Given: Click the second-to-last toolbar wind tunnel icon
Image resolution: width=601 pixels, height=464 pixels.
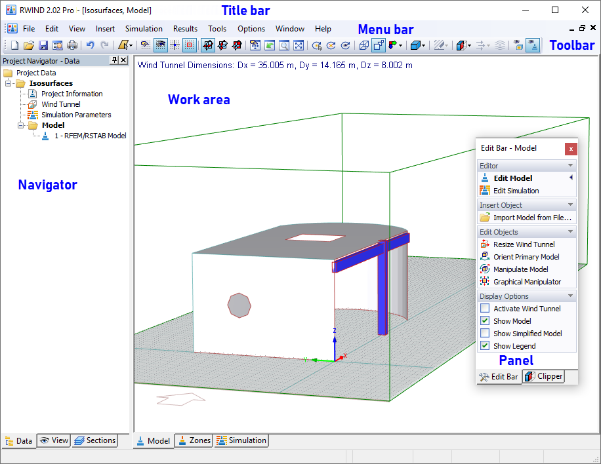Looking at the screenshot, I should tap(518, 45).
